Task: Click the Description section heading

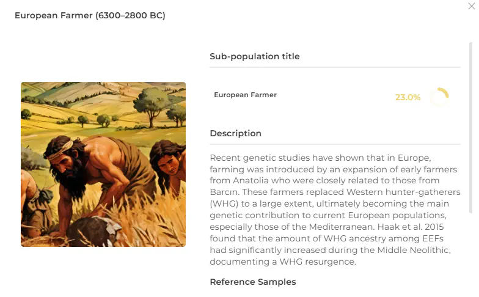Action: [x=235, y=133]
